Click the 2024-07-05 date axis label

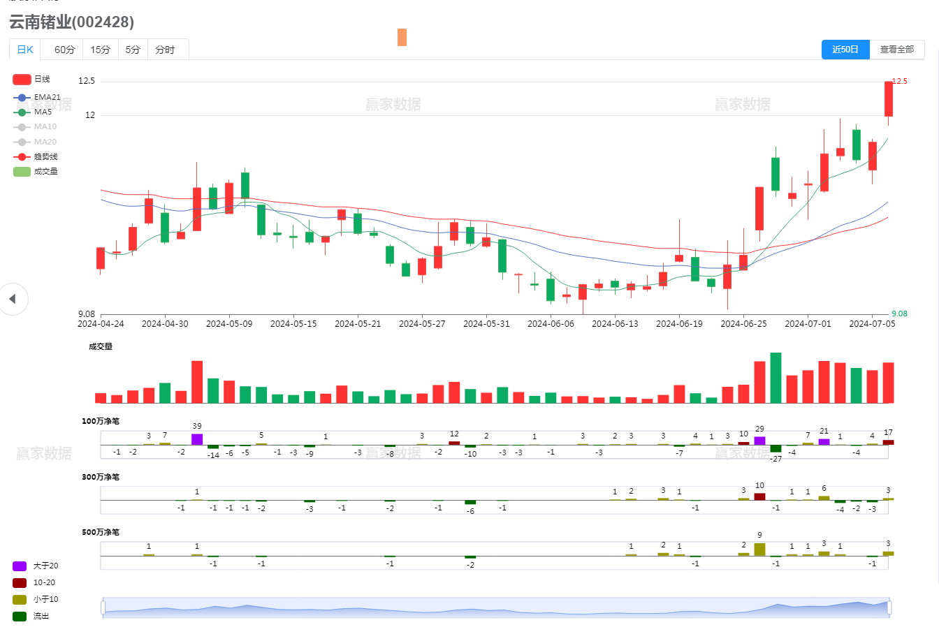pos(872,324)
